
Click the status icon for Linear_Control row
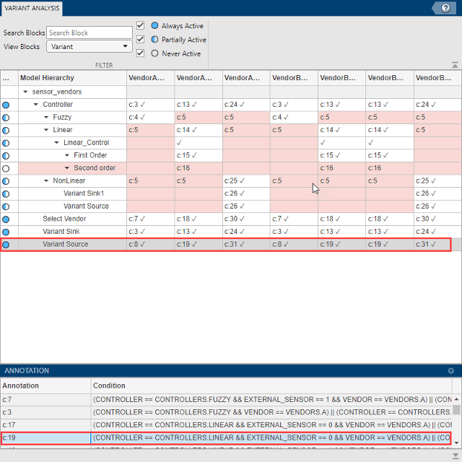pyautogui.click(x=6, y=143)
